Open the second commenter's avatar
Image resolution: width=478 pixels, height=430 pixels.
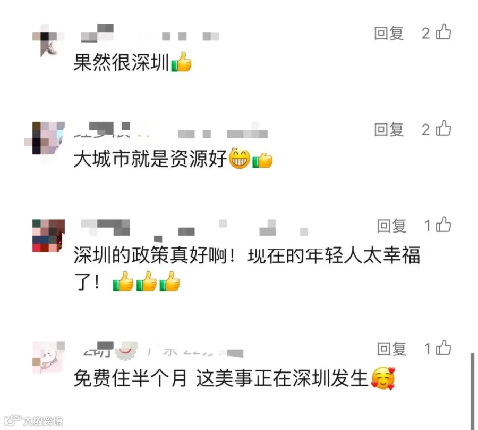pos(48,138)
